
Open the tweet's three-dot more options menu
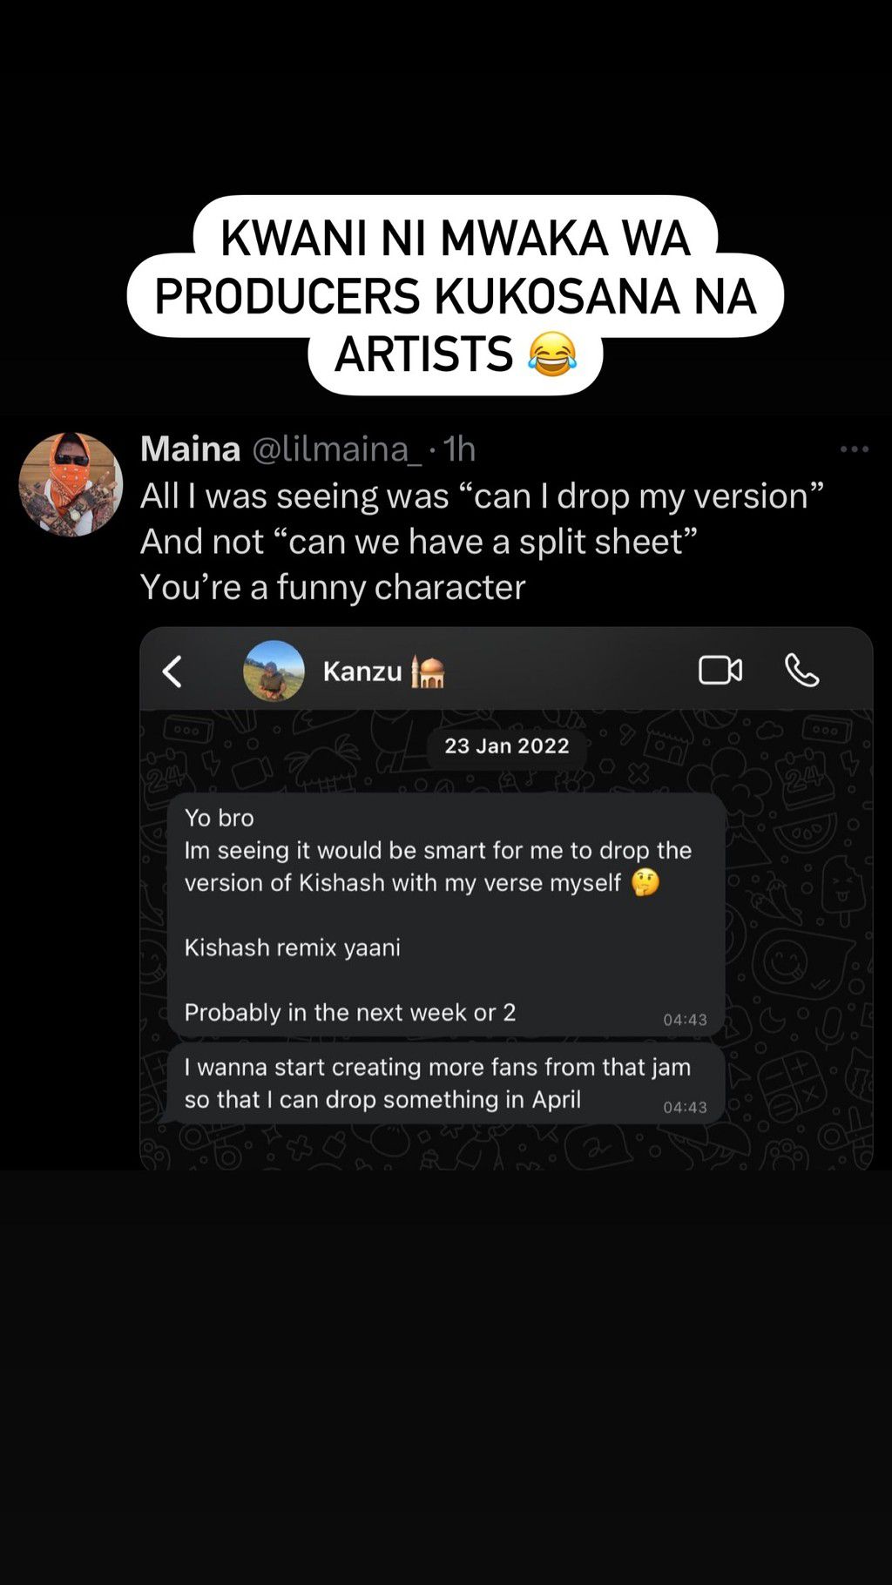coord(854,449)
